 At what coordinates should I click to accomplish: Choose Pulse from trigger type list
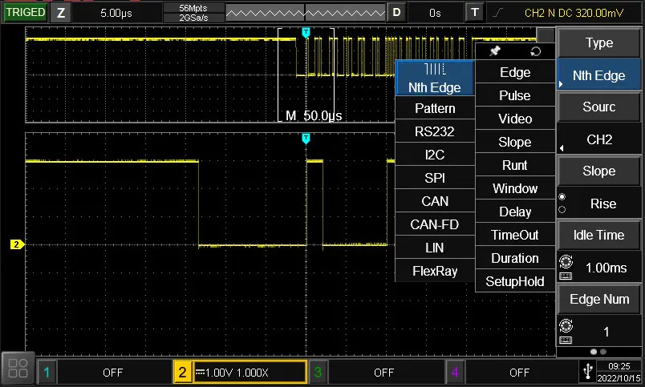pyautogui.click(x=515, y=95)
